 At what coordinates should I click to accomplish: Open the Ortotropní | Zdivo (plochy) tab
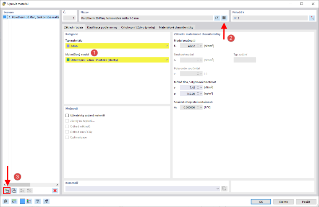click(138, 27)
